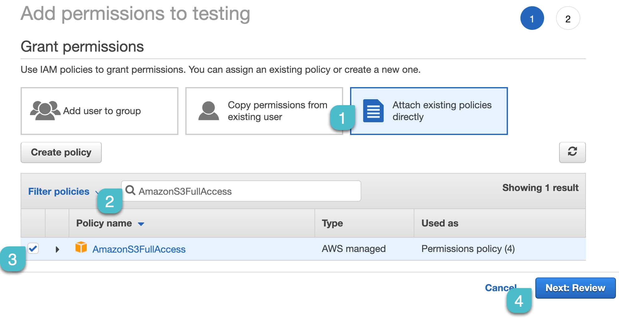619x326 pixels.
Task: Uncheck the AmazonS3FullAccess policy checkbox
Action: click(x=33, y=248)
